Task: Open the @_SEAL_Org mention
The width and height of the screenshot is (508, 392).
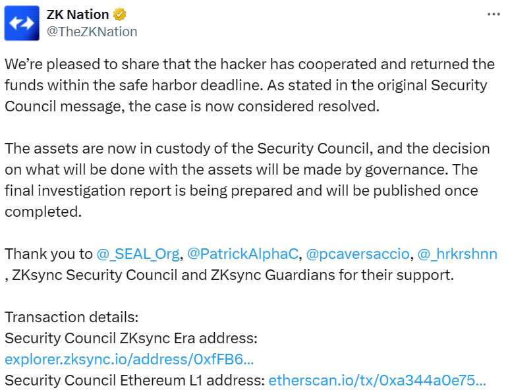Action: click(x=138, y=254)
